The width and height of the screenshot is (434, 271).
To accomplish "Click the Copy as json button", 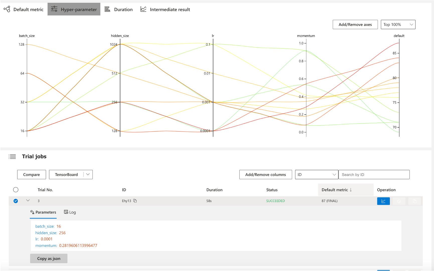I will coord(49,258).
